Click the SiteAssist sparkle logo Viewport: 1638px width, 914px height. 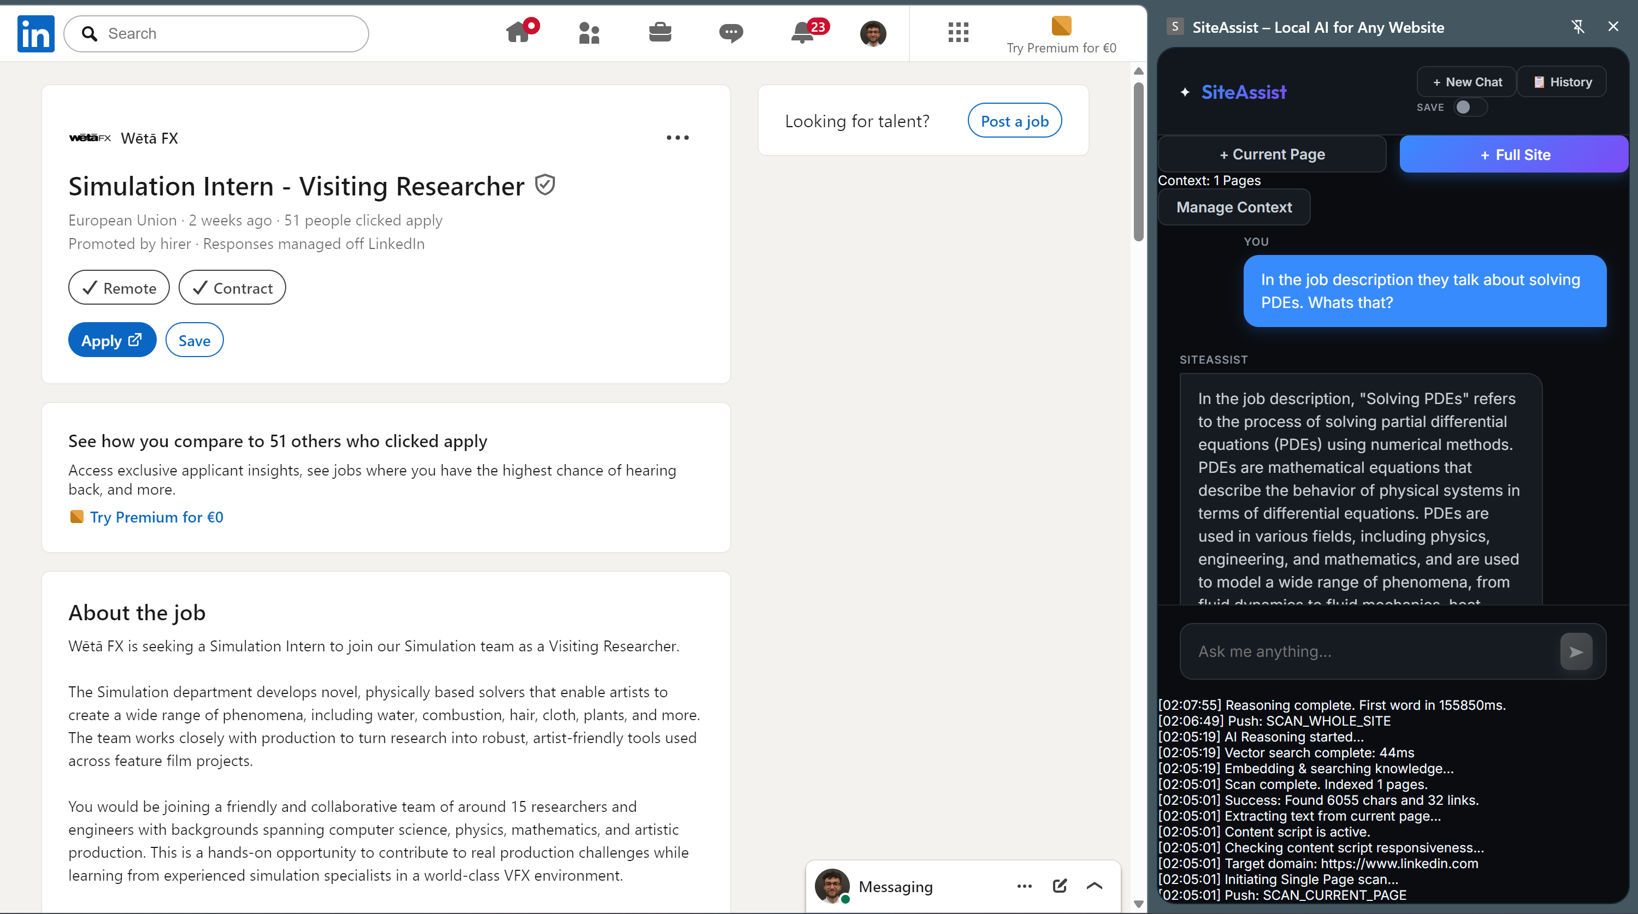(1185, 92)
